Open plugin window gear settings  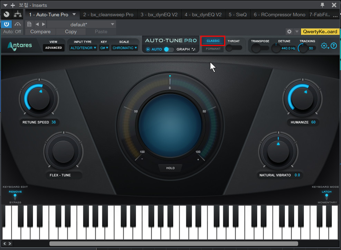coord(289,31)
